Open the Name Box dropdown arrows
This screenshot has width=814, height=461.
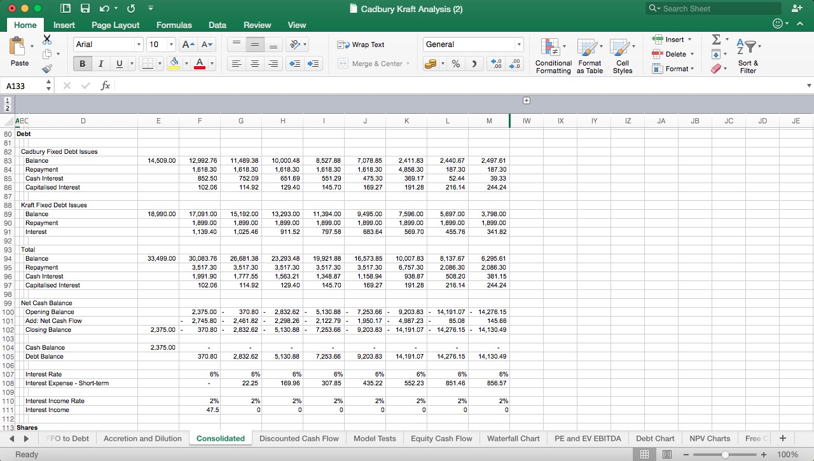tap(48, 86)
